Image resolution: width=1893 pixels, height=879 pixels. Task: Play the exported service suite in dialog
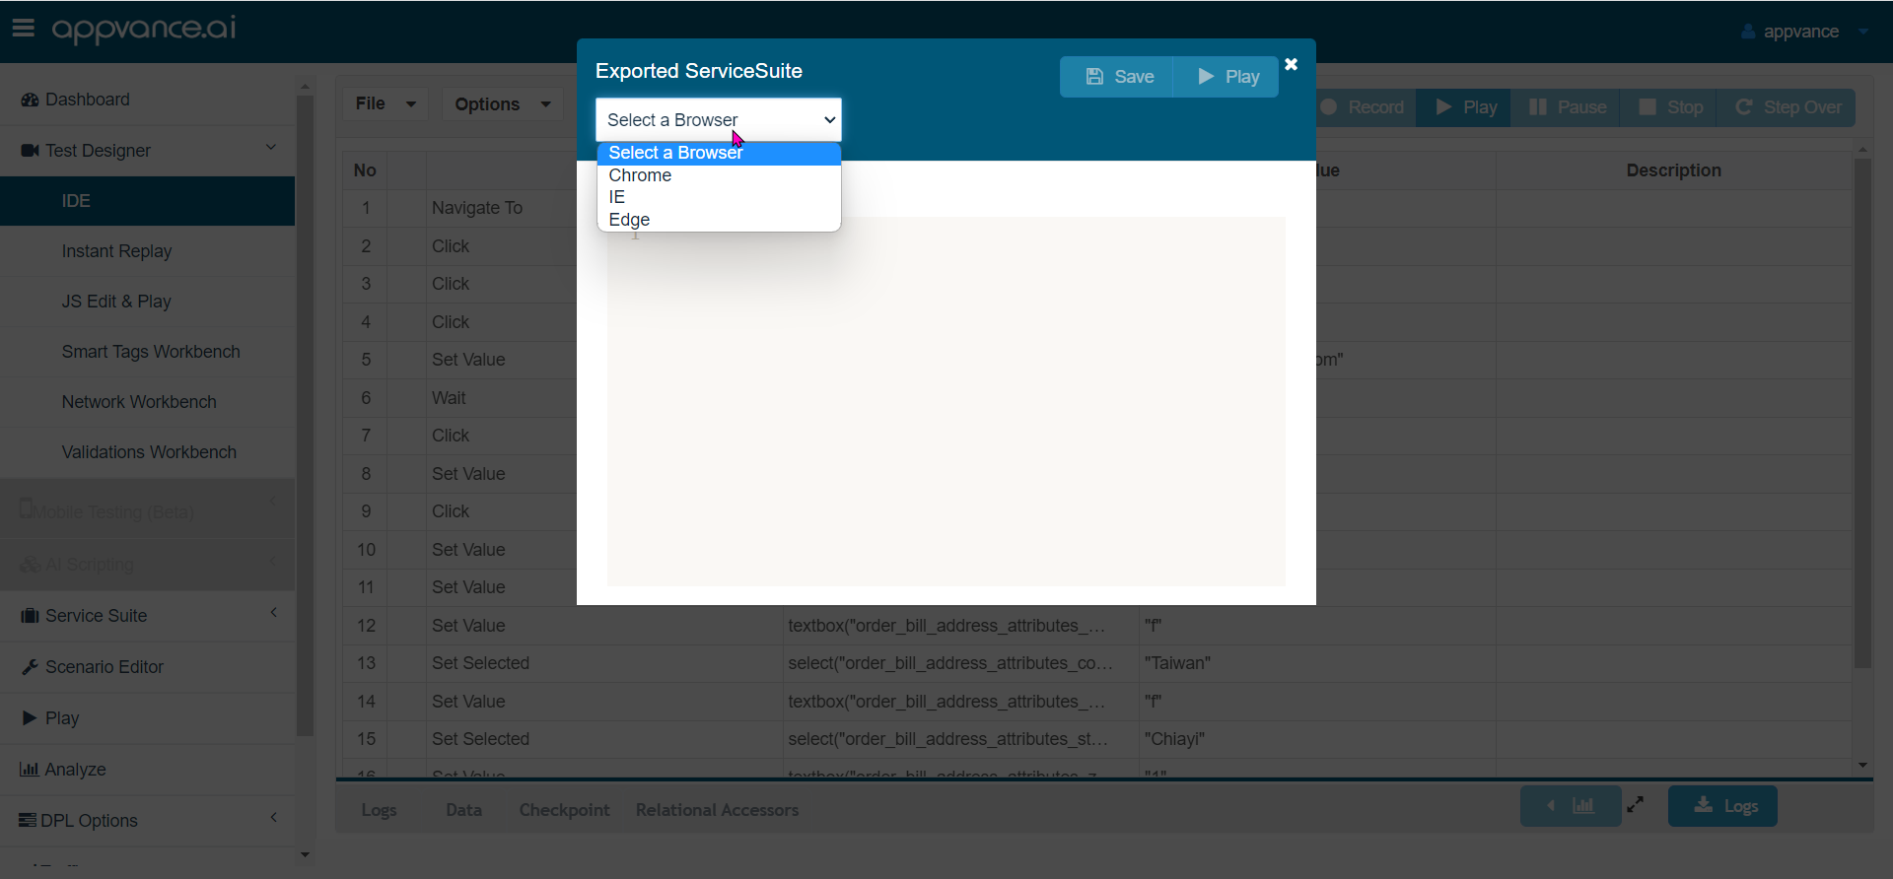(1227, 77)
